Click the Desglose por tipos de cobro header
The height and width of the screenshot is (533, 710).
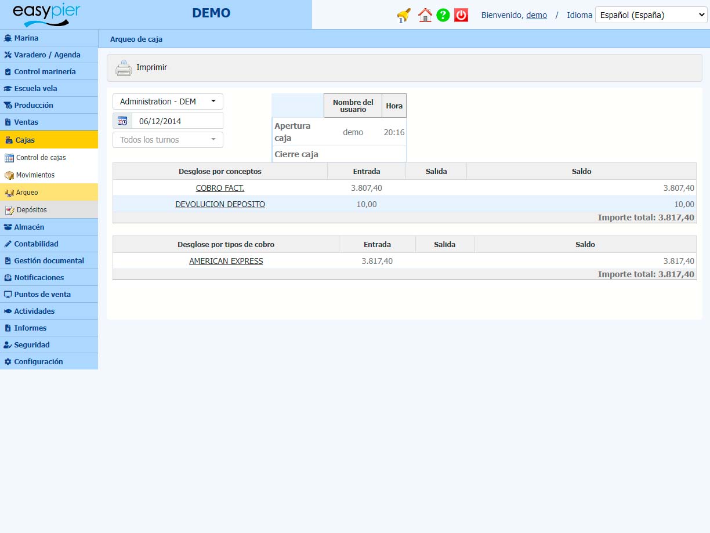coord(226,245)
